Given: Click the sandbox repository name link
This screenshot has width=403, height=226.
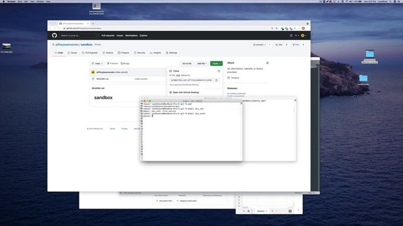Looking at the screenshot, I should coord(87,45).
